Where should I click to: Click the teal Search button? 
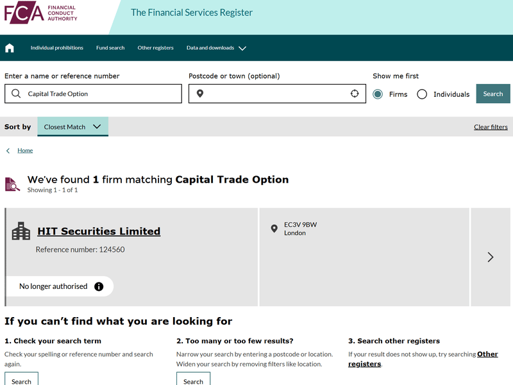[x=493, y=94]
